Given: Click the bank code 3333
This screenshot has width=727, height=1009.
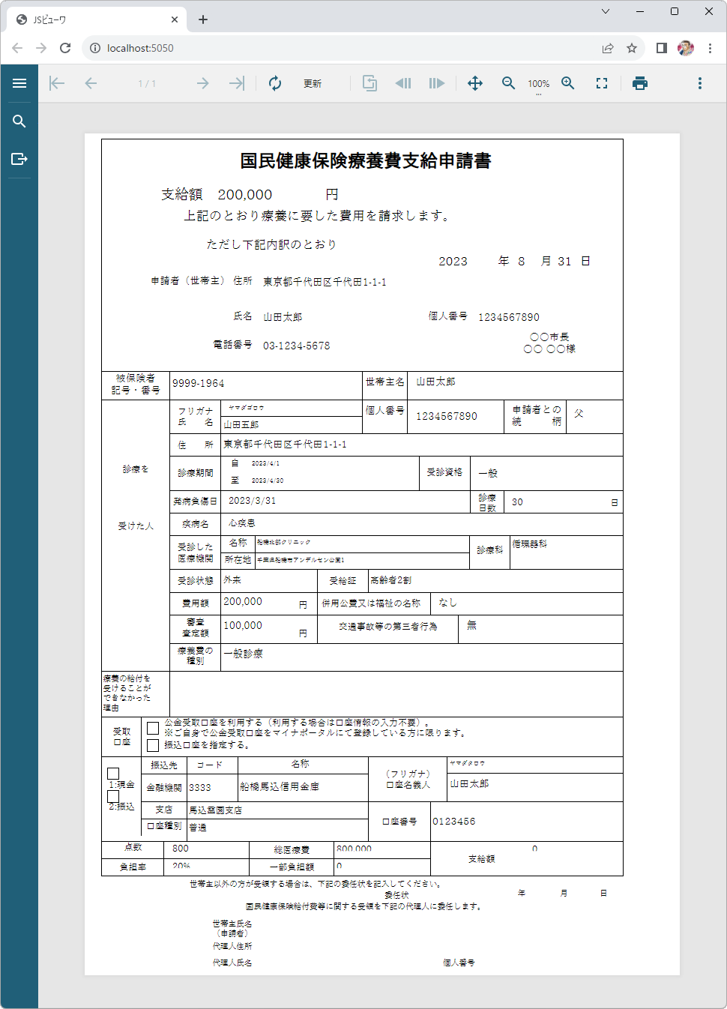Looking at the screenshot, I should click(x=200, y=788).
